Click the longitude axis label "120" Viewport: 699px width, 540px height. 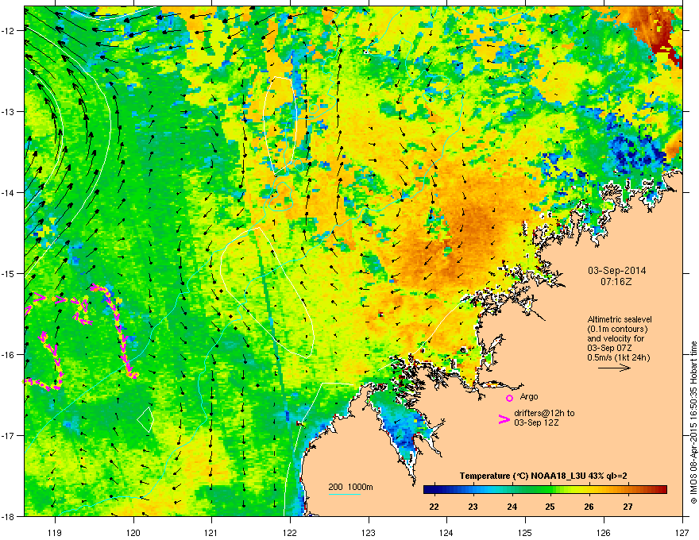point(133,532)
